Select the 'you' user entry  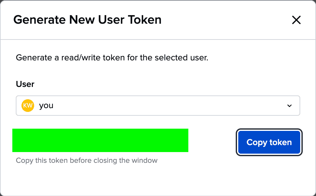(x=46, y=106)
